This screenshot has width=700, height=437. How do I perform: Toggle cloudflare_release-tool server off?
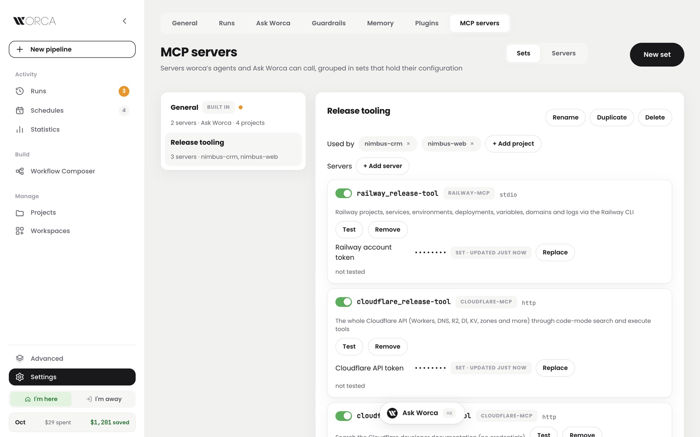coord(343,302)
